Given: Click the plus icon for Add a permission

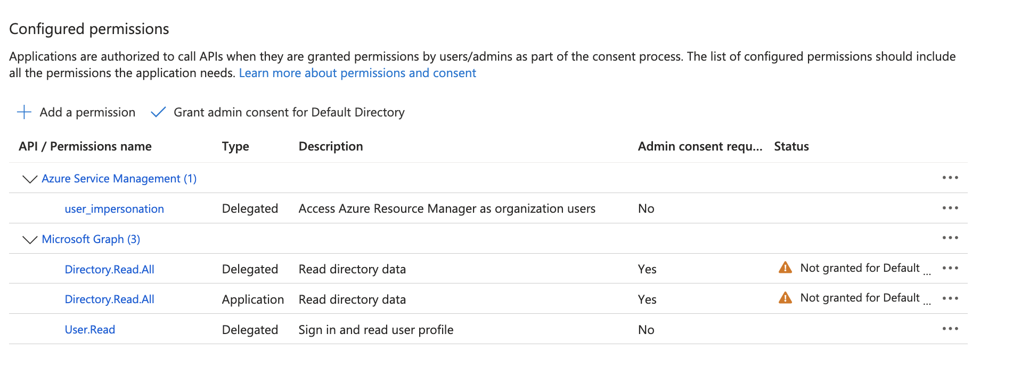Looking at the screenshot, I should [x=24, y=112].
